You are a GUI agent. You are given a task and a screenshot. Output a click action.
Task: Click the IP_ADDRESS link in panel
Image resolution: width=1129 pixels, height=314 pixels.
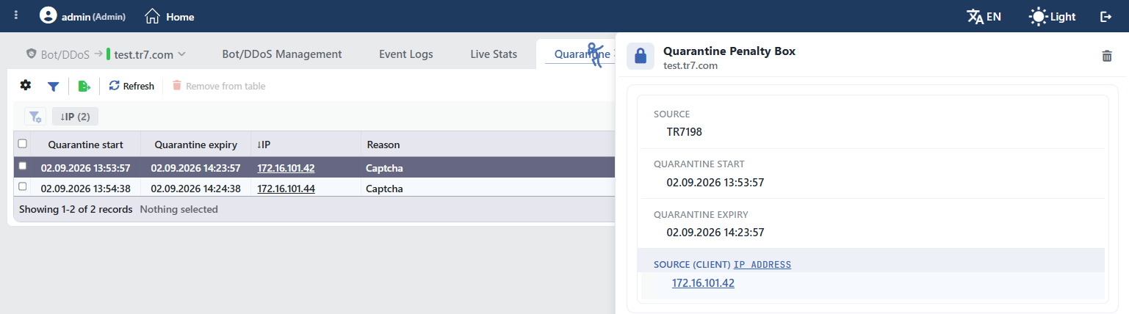coord(762,264)
